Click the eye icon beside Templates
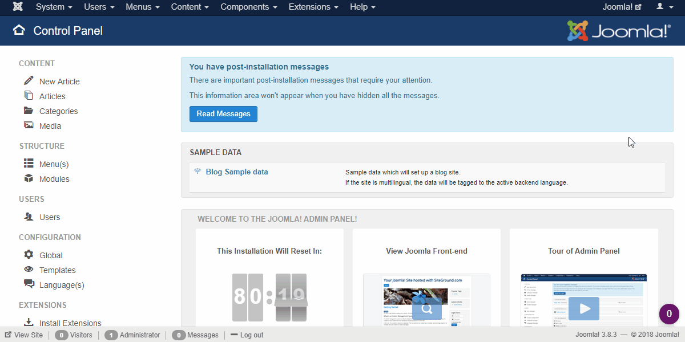685x342 pixels. [x=29, y=270]
